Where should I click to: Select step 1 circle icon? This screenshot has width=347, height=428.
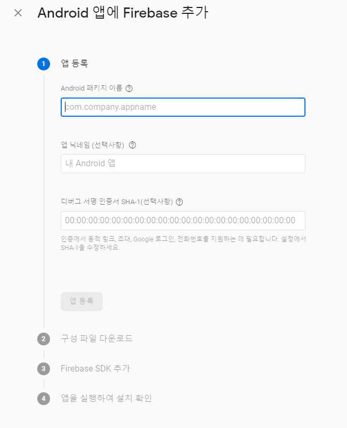[44, 64]
